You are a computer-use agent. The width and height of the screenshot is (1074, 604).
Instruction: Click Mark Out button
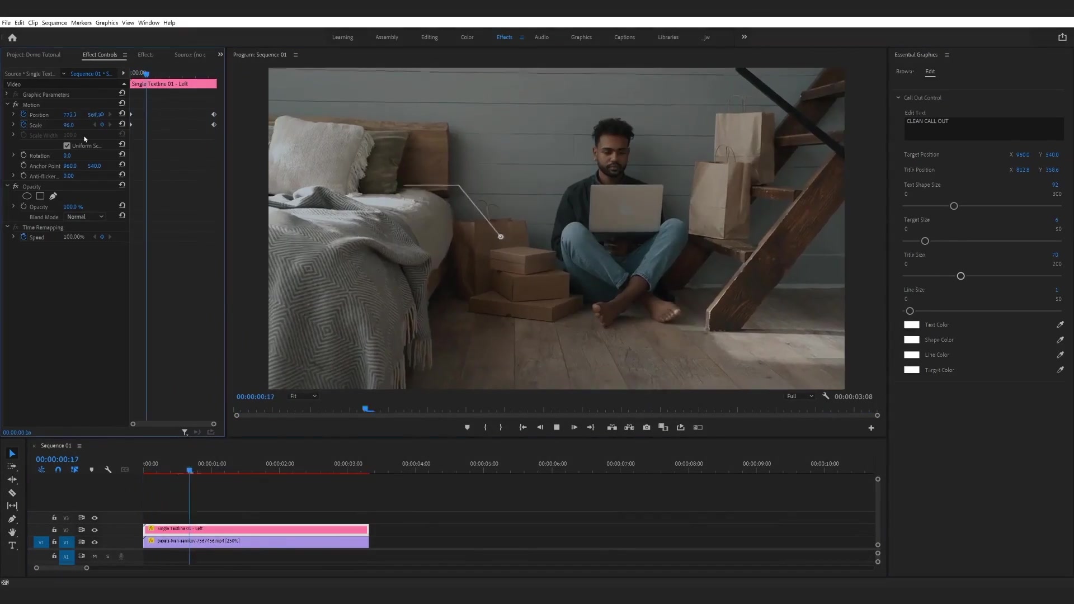(x=501, y=427)
